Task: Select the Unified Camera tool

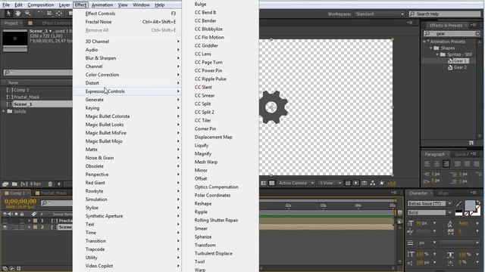Action: click(49, 14)
